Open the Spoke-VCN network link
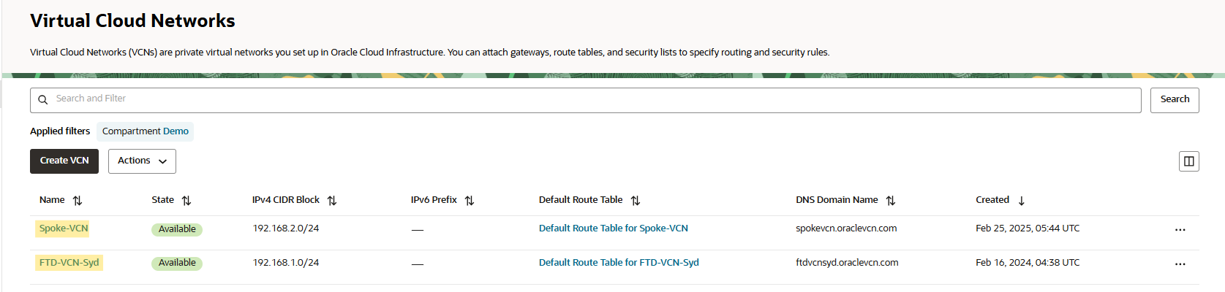Viewport: 1225px width, 292px height. coord(64,228)
